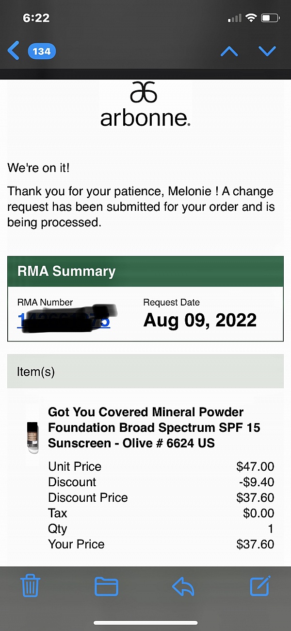The image size is (291, 631).
Task: Tap the home indicator bar
Action: 145,622
